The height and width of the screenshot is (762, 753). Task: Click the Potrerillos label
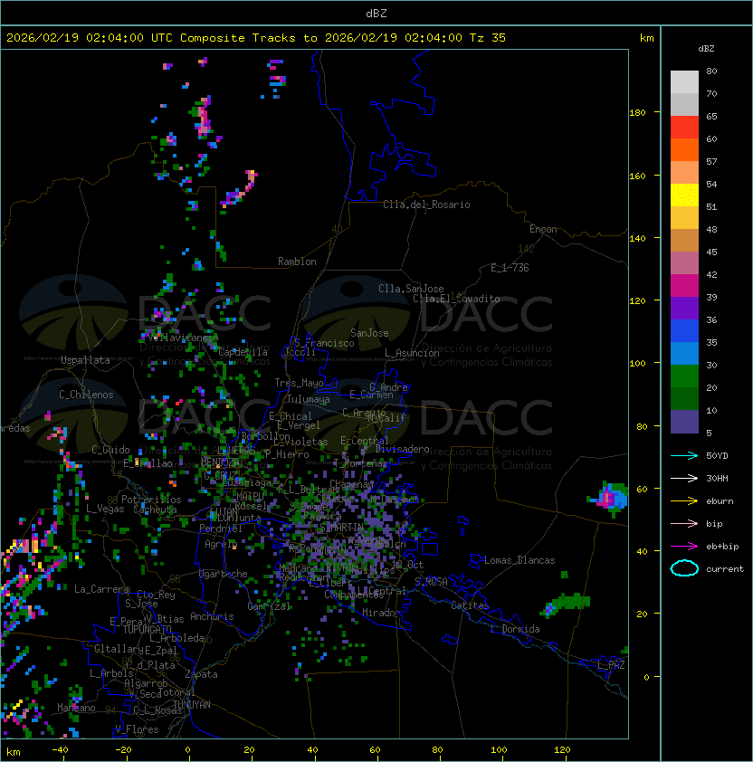151,500
